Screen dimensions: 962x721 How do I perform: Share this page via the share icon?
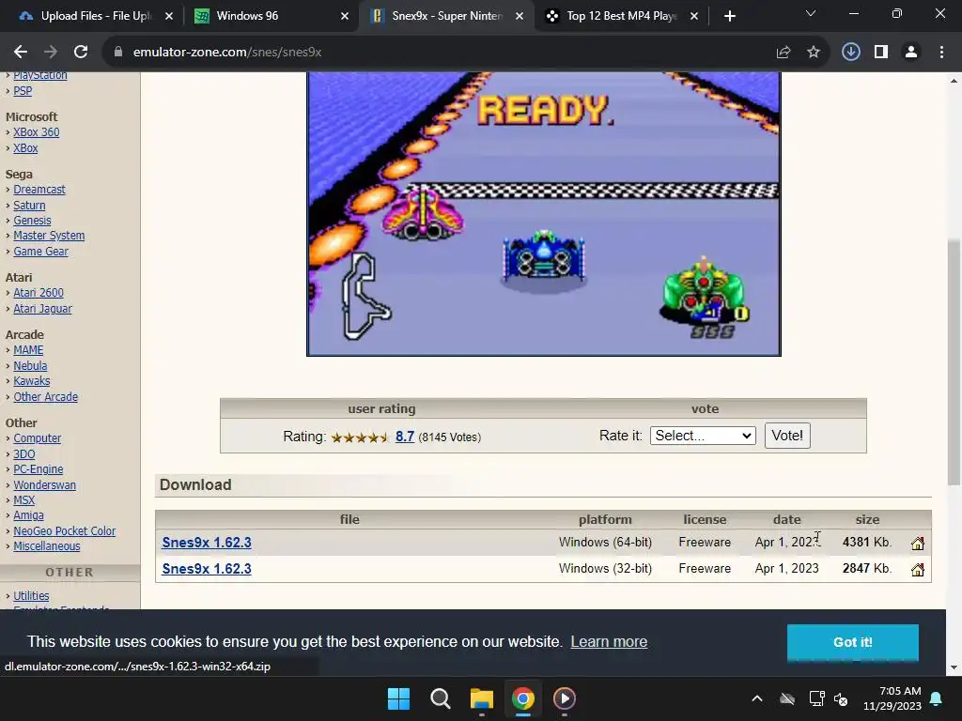tap(784, 53)
